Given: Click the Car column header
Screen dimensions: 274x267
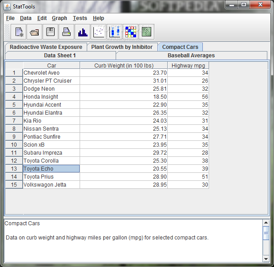Looking at the screenshot, I should (x=52, y=66).
